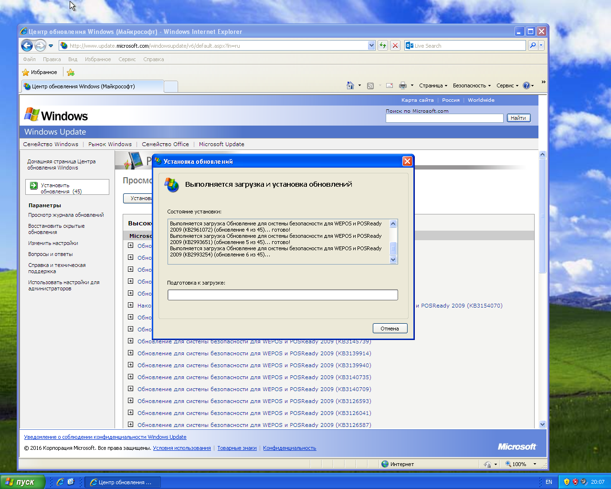Click the download progress bar
Viewport: 611px width, 489px height.
(x=283, y=295)
